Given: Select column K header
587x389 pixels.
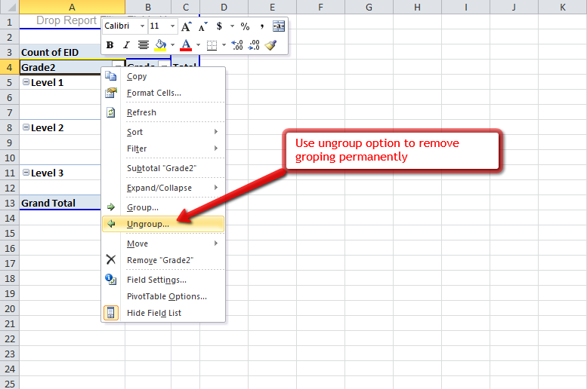Looking at the screenshot, I should [563, 7].
